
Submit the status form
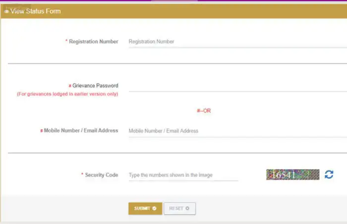(145, 209)
